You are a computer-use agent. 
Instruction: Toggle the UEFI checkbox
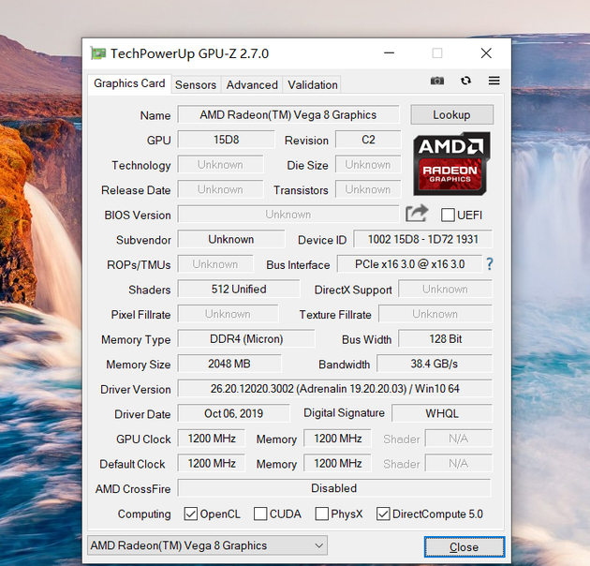point(448,215)
